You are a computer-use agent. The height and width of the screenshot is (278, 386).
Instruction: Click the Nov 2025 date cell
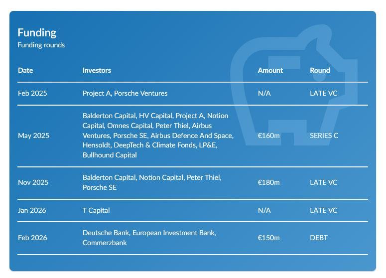pyautogui.click(x=33, y=182)
